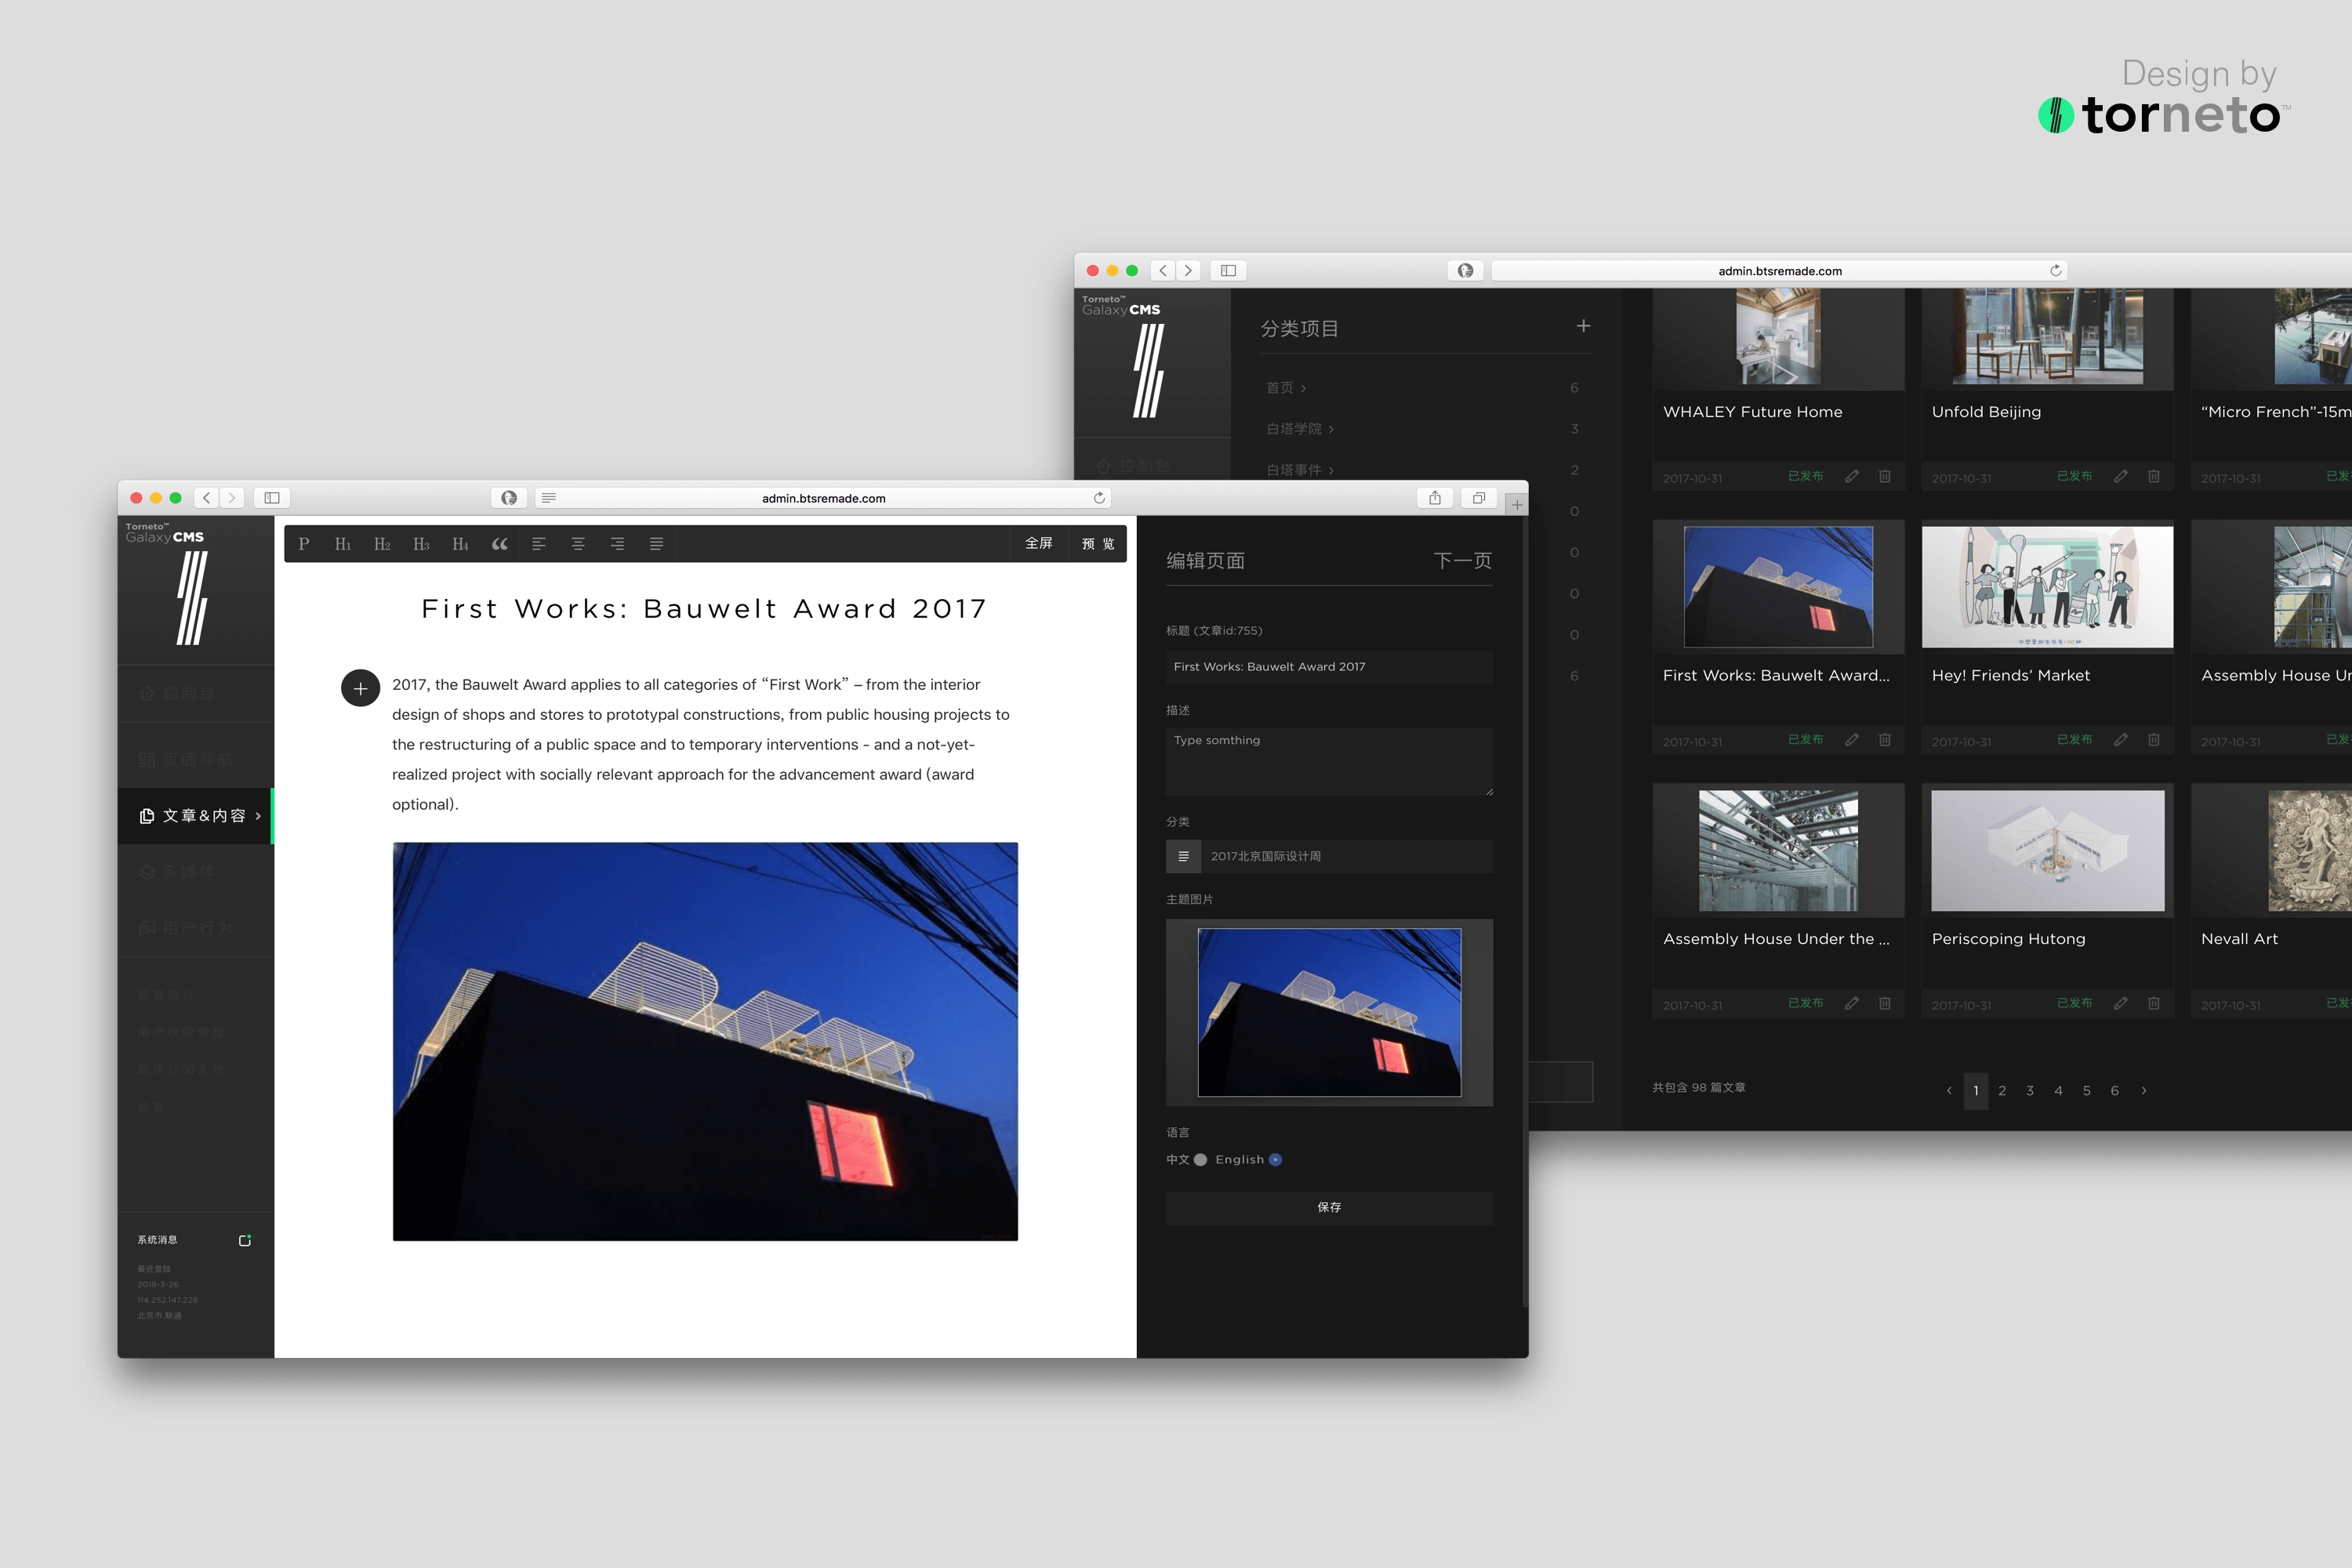Center-align text using the toolbar icon
Image resolution: width=2352 pixels, height=1568 pixels.
coord(578,544)
